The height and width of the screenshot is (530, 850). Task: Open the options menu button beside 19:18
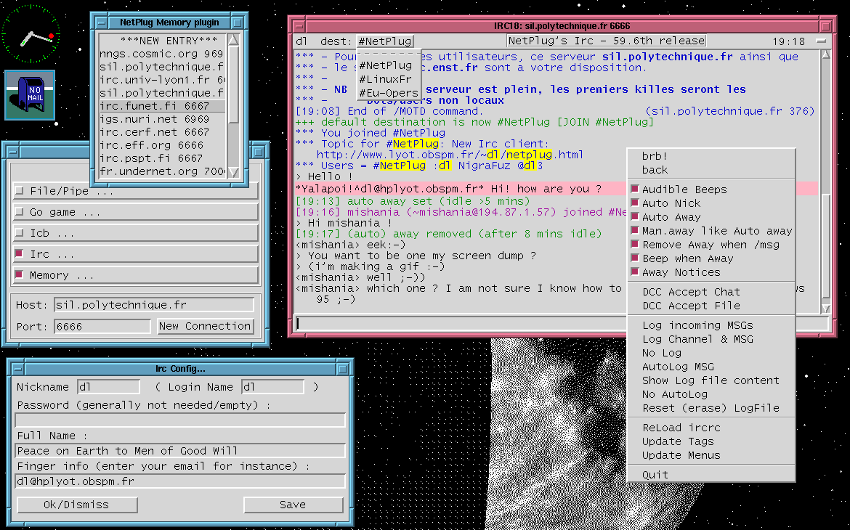coord(821,41)
